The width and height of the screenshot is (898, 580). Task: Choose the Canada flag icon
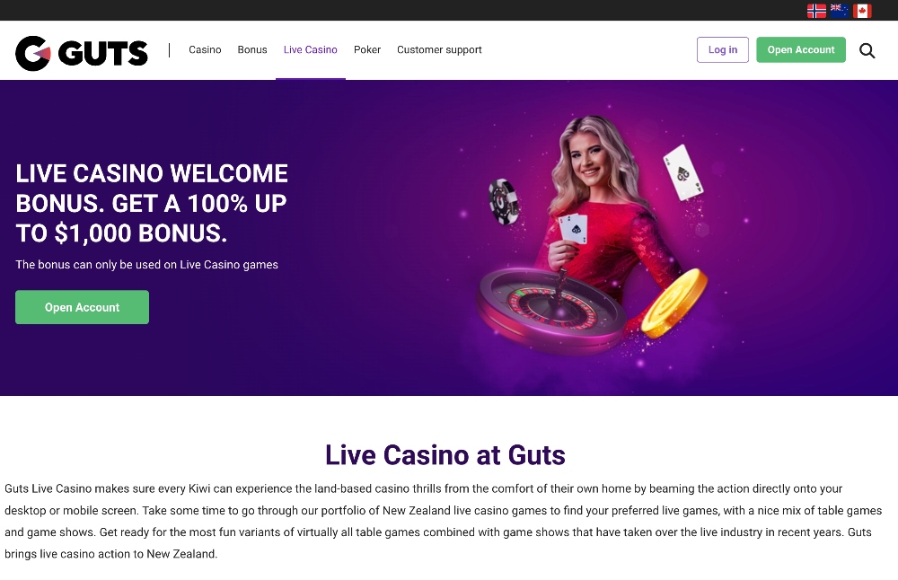click(x=862, y=11)
